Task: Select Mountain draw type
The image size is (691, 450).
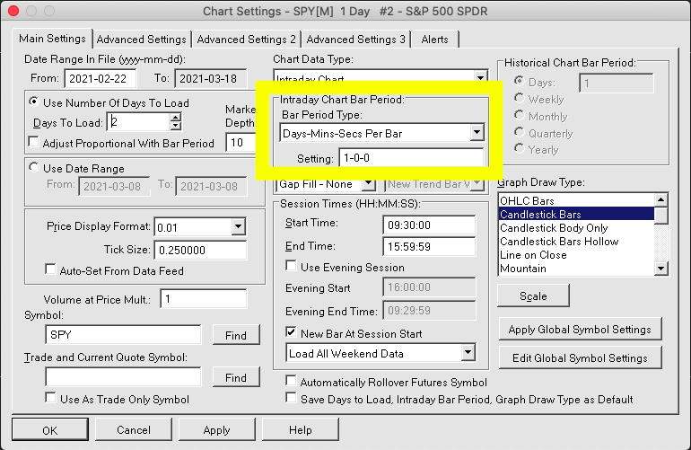Action: (x=576, y=269)
